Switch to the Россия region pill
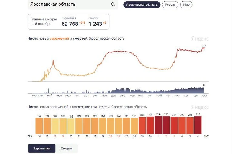232x154 pixels. click(x=170, y=5)
